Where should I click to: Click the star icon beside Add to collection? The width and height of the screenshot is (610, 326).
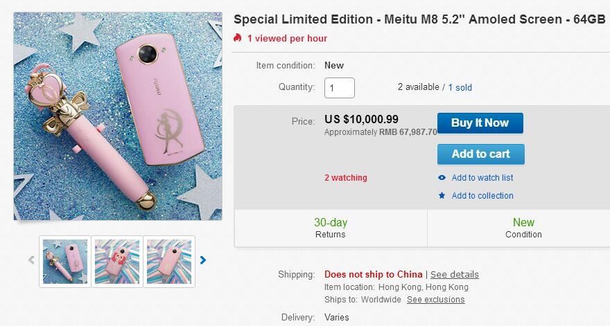click(442, 196)
